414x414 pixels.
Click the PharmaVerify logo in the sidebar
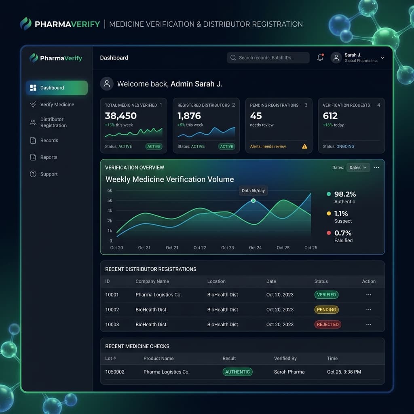[56, 58]
